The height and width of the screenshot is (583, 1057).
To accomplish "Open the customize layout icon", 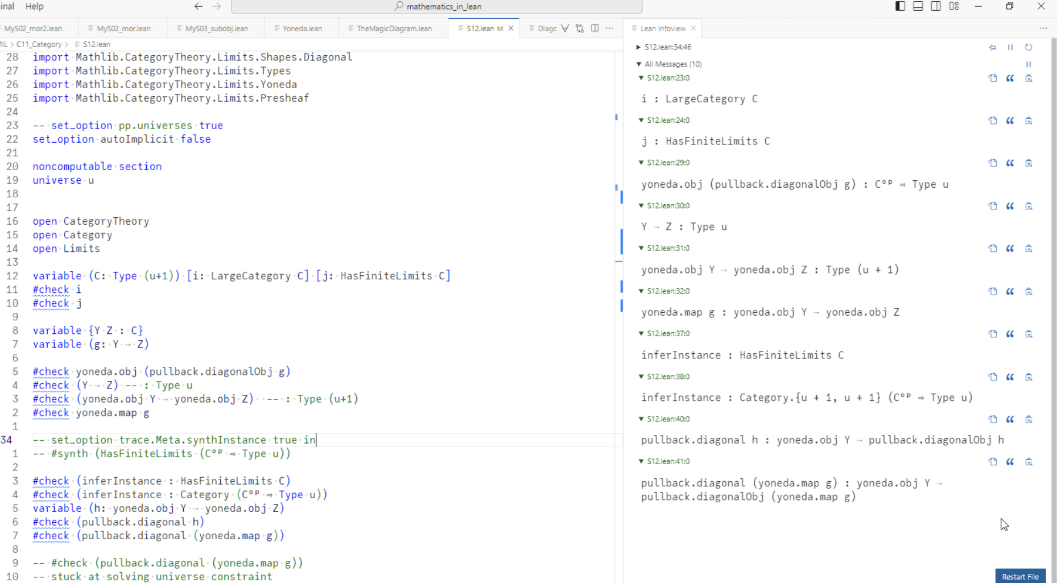I will point(954,6).
